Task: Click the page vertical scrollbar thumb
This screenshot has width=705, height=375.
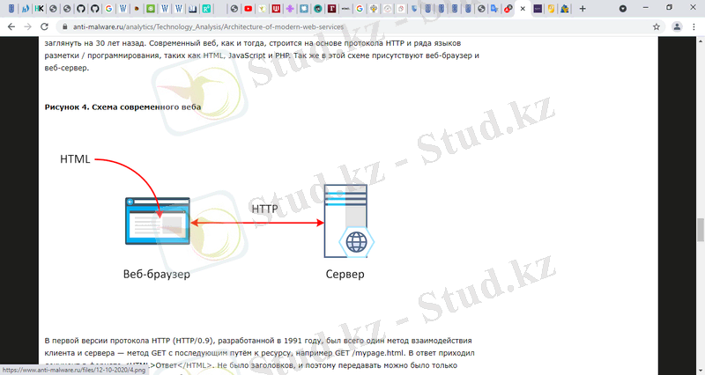Action: pyautogui.click(x=701, y=230)
